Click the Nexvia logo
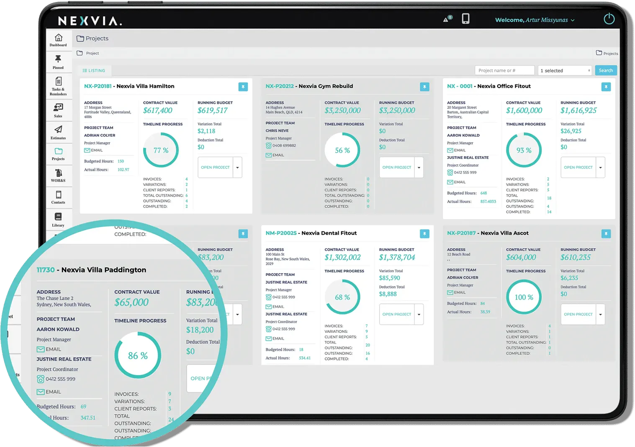635x447 pixels. [90, 21]
